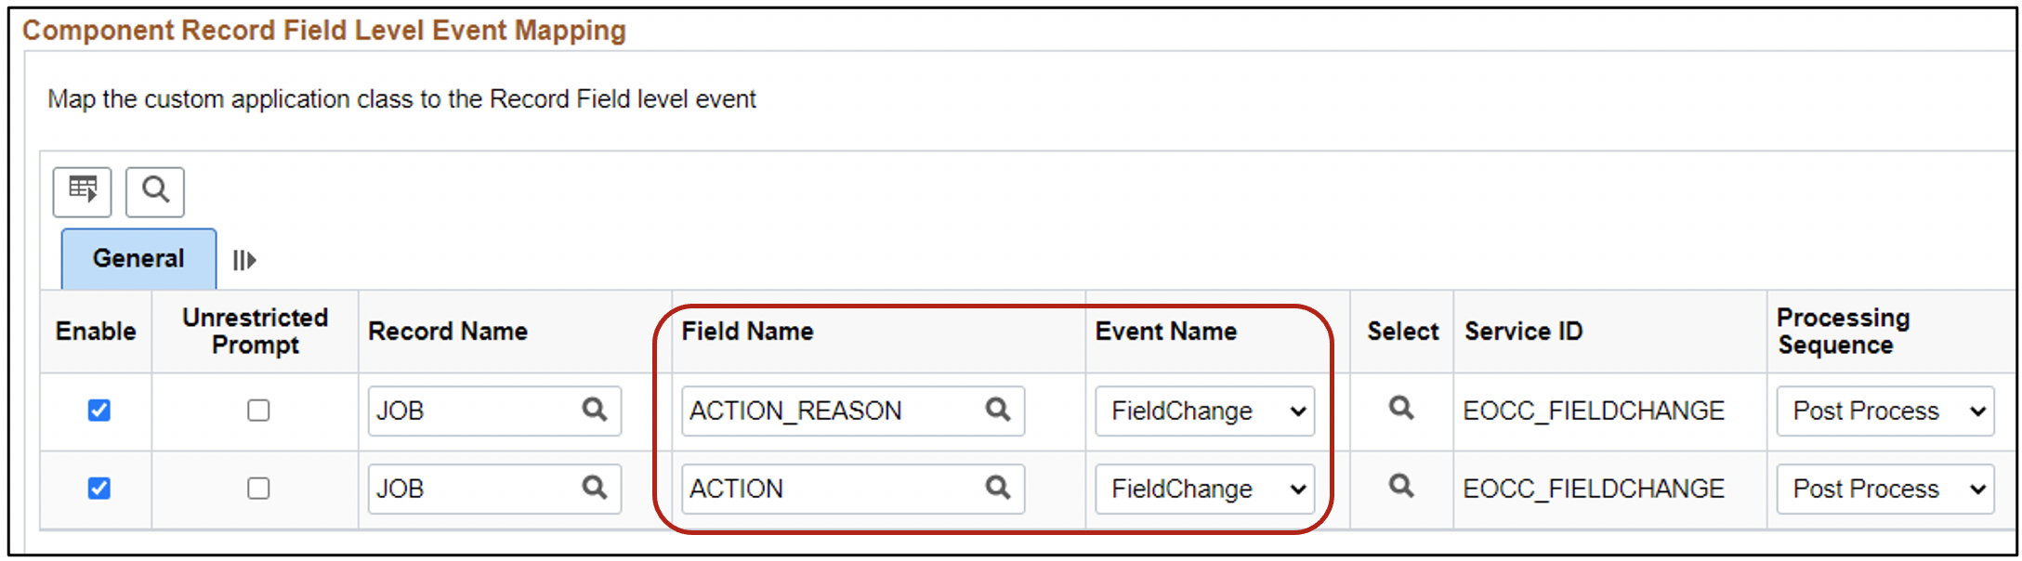This screenshot has width=2022, height=561.
Task: Open the ACTION field lookup
Action: pos(997,489)
